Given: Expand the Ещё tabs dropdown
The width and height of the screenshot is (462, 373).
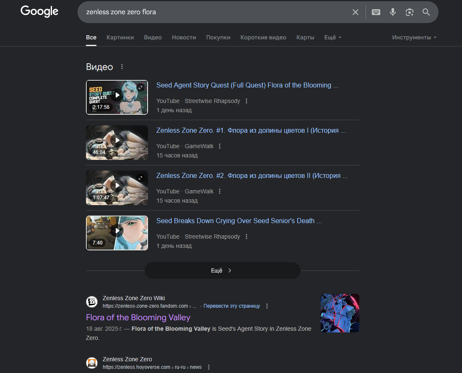Looking at the screenshot, I should (x=332, y=37).
